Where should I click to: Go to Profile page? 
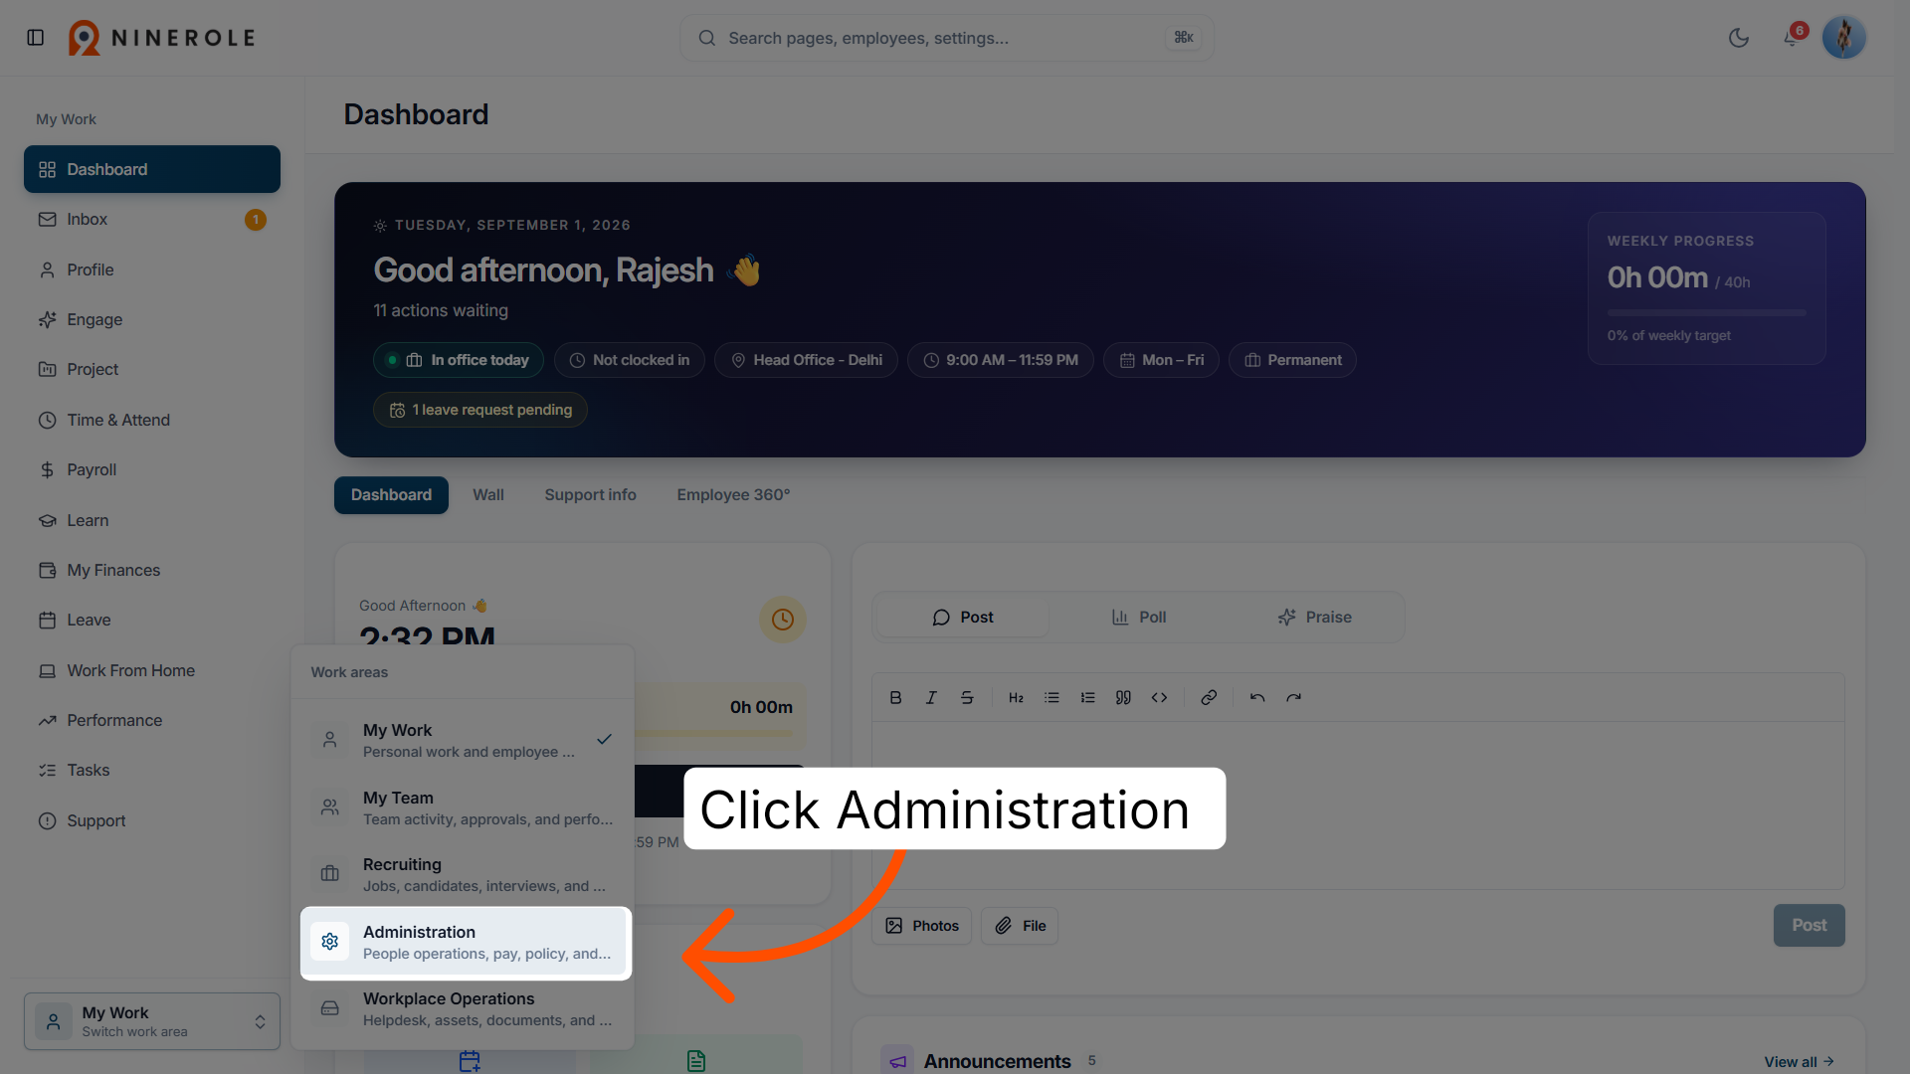152,269
